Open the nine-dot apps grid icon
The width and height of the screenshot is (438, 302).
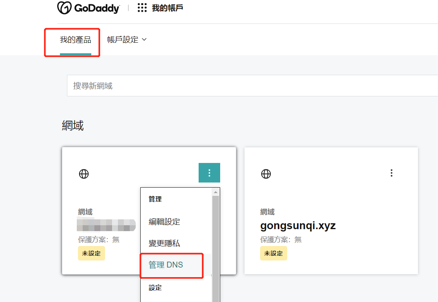point(142,8)
